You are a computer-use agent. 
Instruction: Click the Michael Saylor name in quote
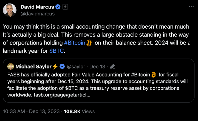tap(34, 67)
